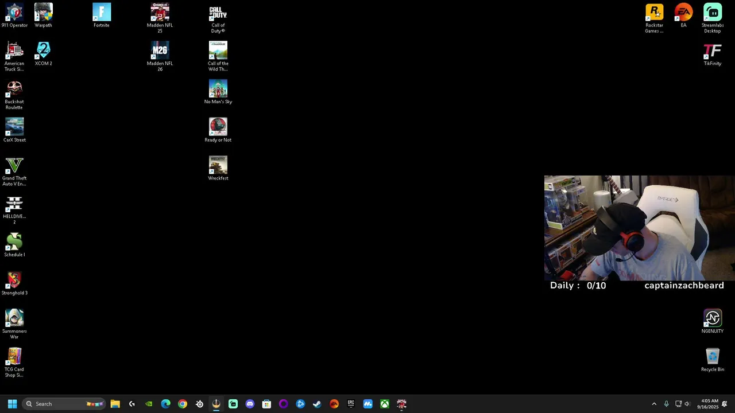Click the Madden NFL 26 icon
Image resolution: width=735 pixels, height=413 pixels.
(160, 56)
